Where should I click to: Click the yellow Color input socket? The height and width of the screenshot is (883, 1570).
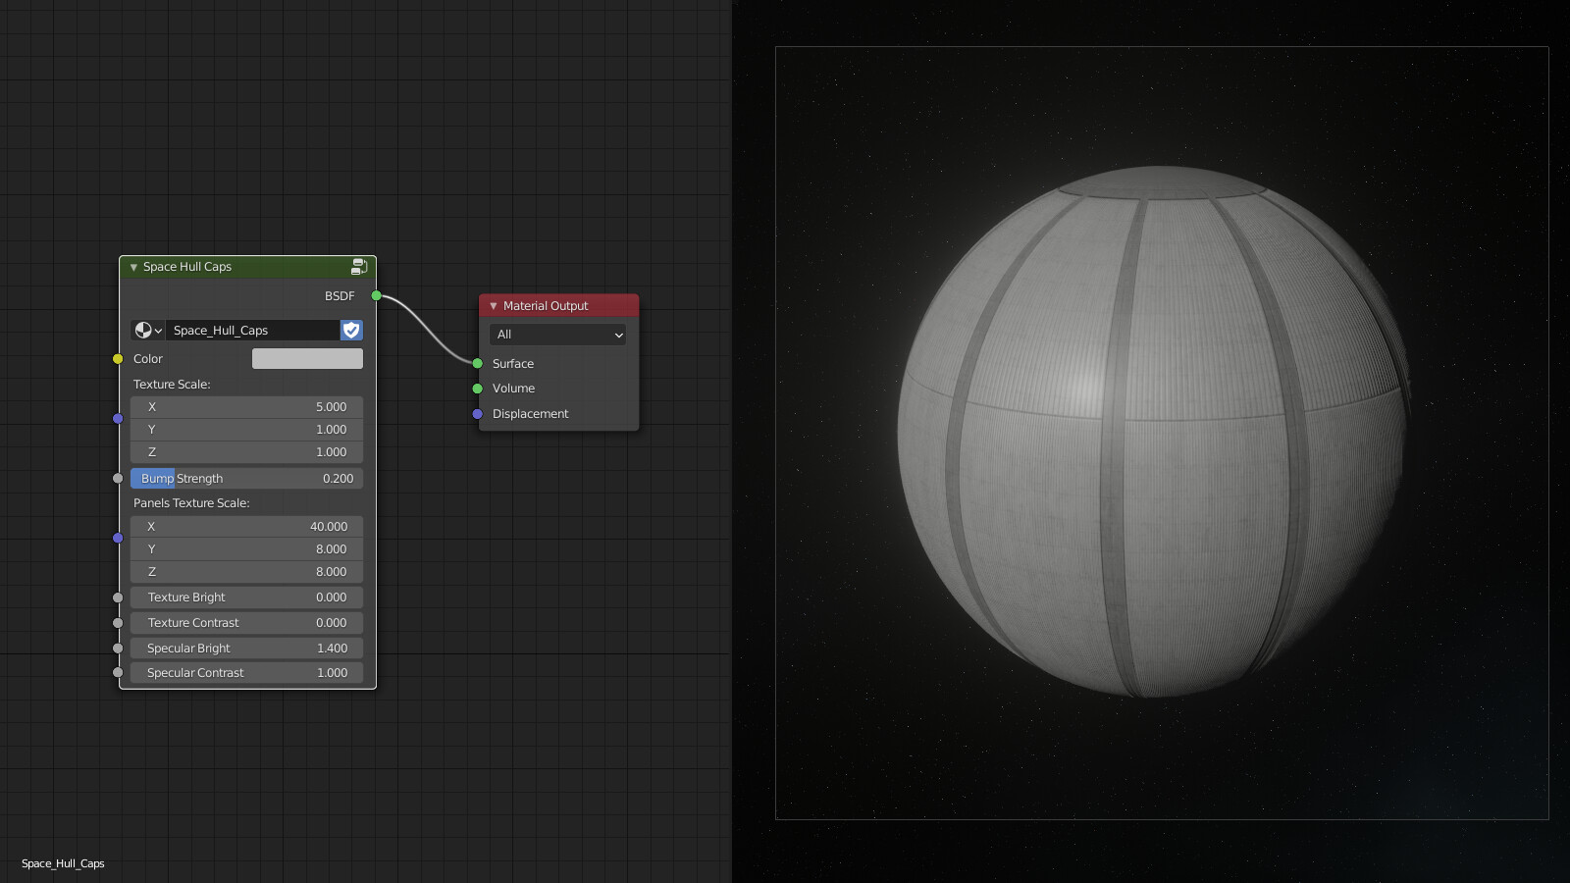point(117,358)
